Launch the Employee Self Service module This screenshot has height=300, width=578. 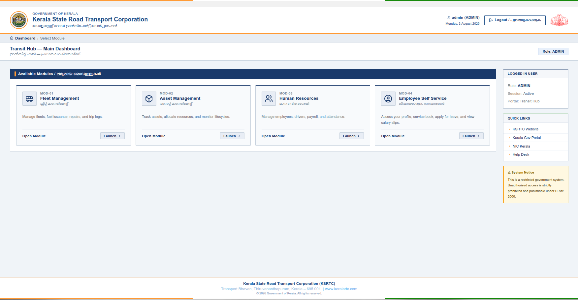[471, 136]
